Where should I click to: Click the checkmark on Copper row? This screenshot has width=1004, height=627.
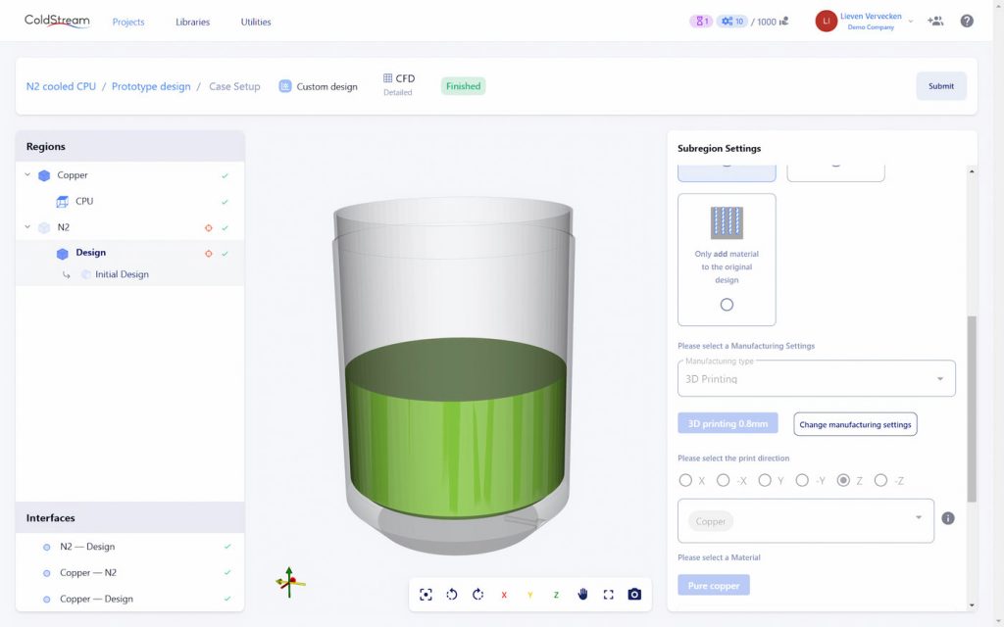pos(225,175)
